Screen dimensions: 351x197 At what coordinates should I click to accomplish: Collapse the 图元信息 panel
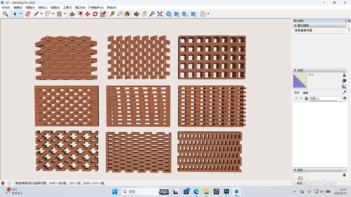pos(295,26)
